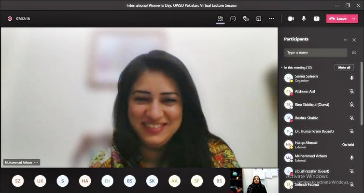Click the Type a name field

point(315,53)
